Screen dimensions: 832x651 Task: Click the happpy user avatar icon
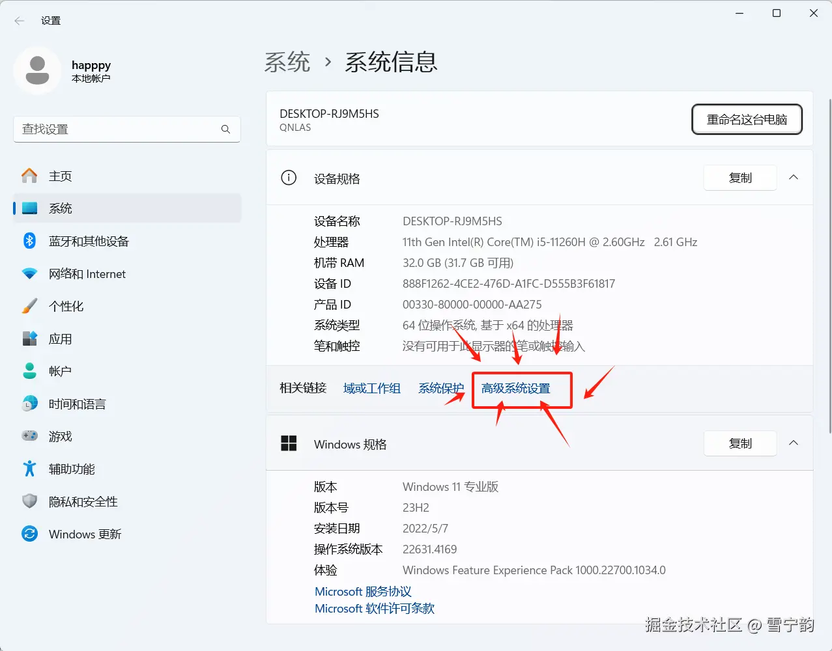pos(37,70)
